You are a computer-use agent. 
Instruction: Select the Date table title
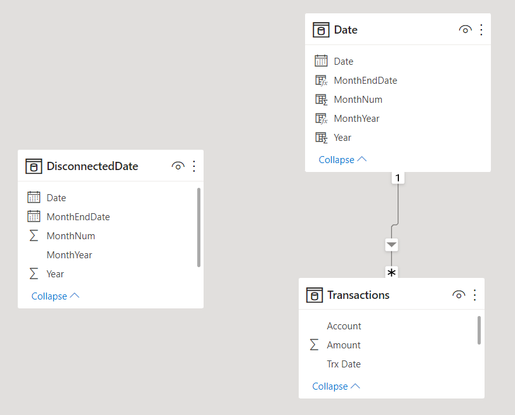[x=346, y=30]
